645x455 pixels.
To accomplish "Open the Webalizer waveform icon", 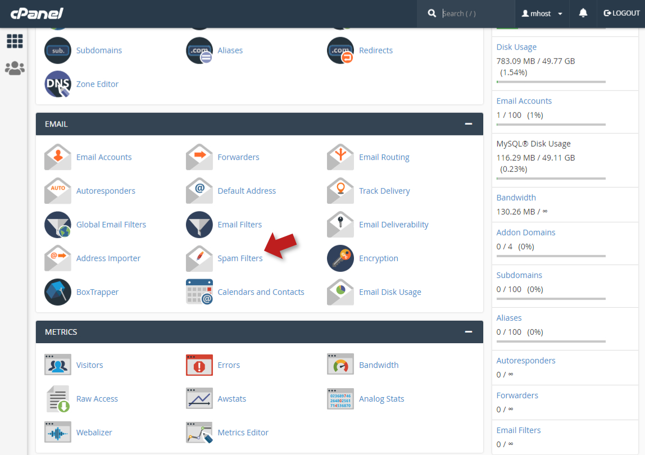I will click(58, 433).
